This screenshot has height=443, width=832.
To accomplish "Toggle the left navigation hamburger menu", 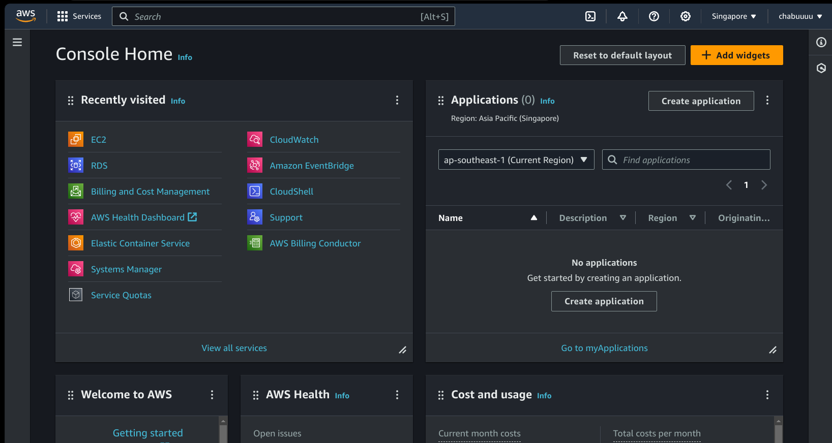I will (x=17, y=42).
